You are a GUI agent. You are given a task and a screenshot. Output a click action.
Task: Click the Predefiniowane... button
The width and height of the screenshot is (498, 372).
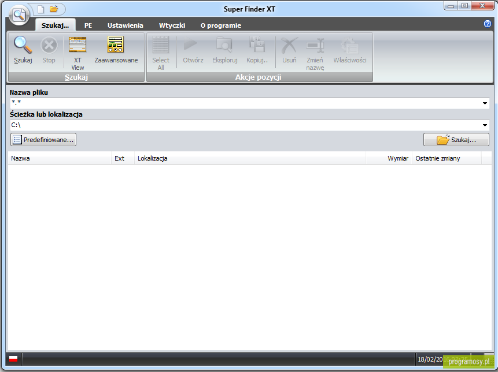click(x=43, y=140)
